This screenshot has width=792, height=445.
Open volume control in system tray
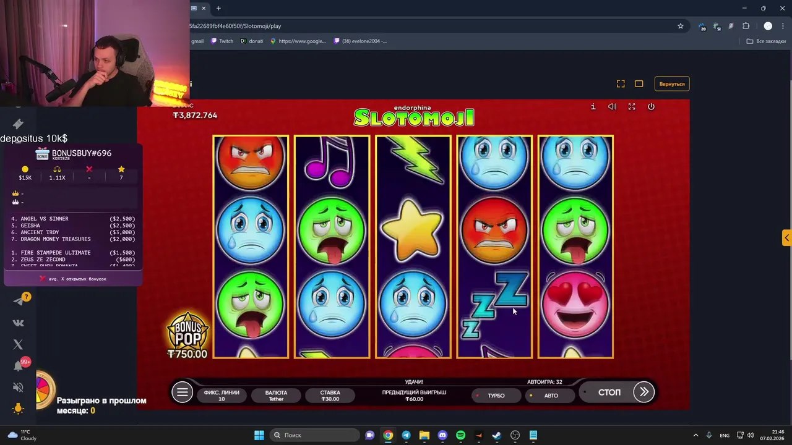coord(750,435)
